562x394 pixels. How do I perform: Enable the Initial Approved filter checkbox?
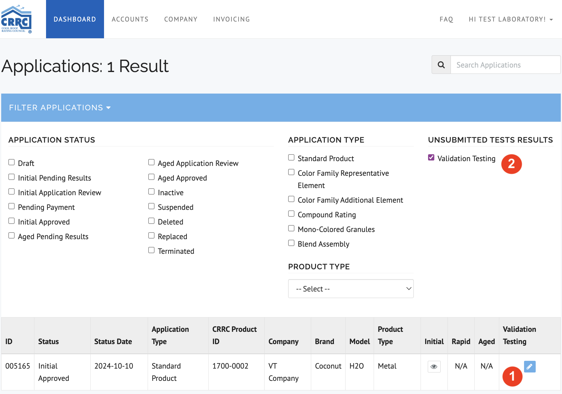click(x=12, y=221)
